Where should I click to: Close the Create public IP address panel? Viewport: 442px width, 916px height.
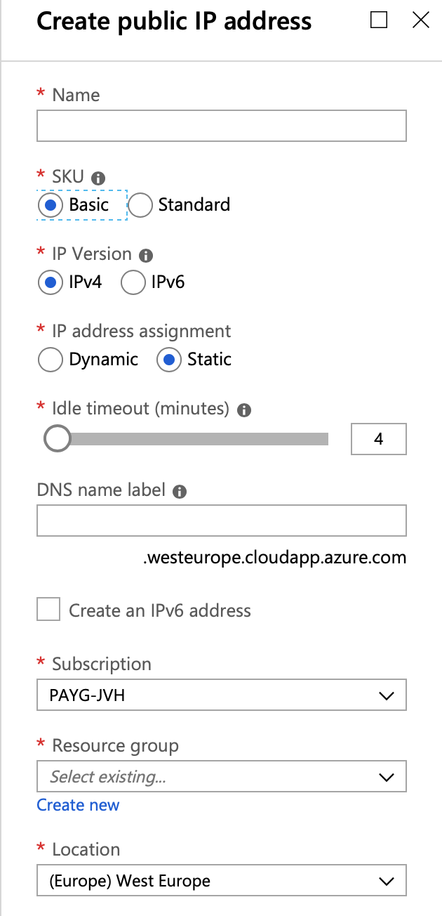point(421,20)
